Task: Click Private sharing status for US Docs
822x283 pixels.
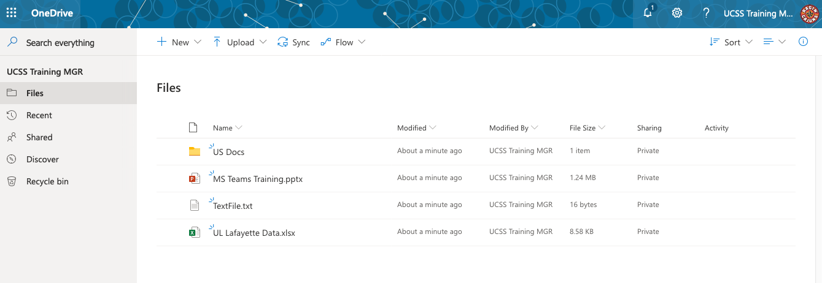Action: [648, 151]
